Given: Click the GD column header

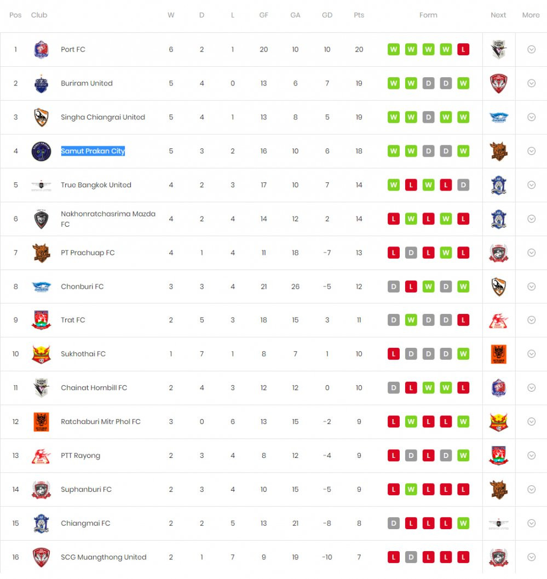Looking at the screenshot, I should [x=327, y=15].
